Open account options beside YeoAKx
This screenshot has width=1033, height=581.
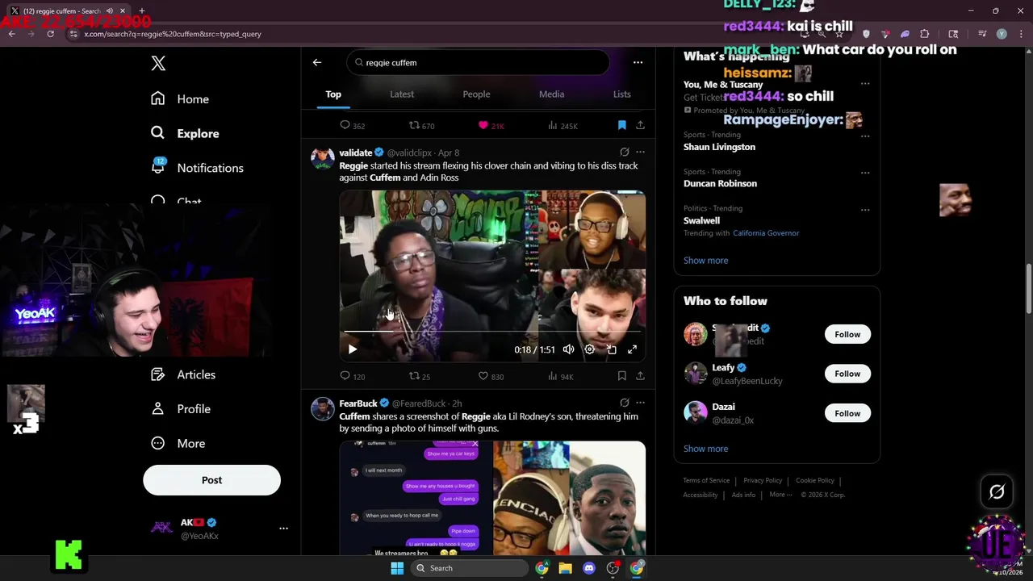point(283,529)
